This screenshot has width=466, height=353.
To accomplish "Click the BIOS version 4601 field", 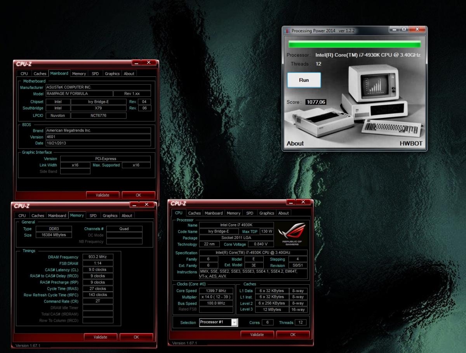I will click(98, 137).
